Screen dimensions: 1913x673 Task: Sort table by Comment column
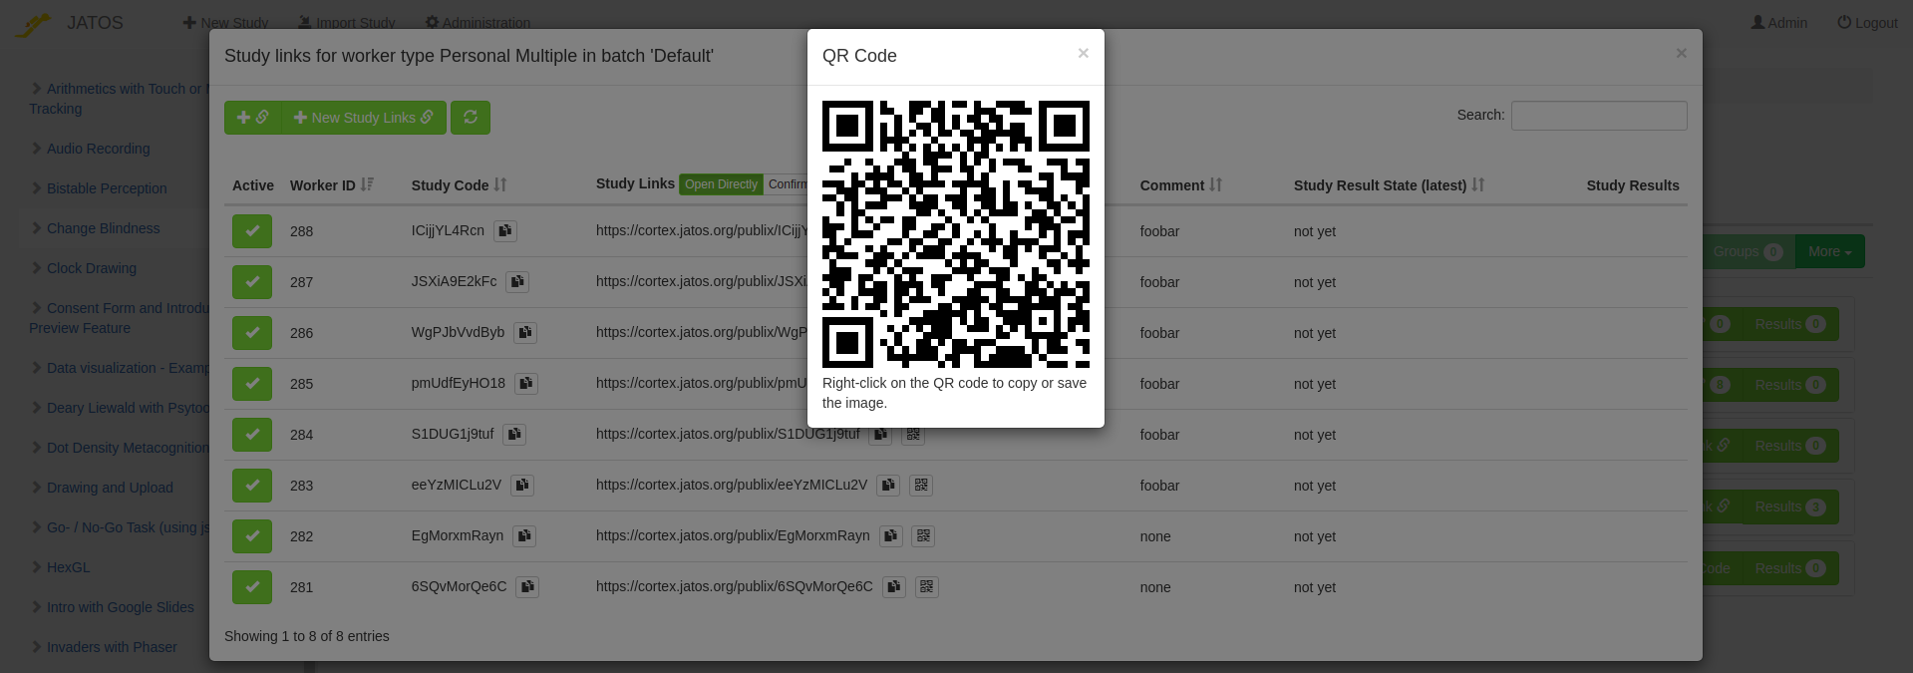tap(1181, 185)
